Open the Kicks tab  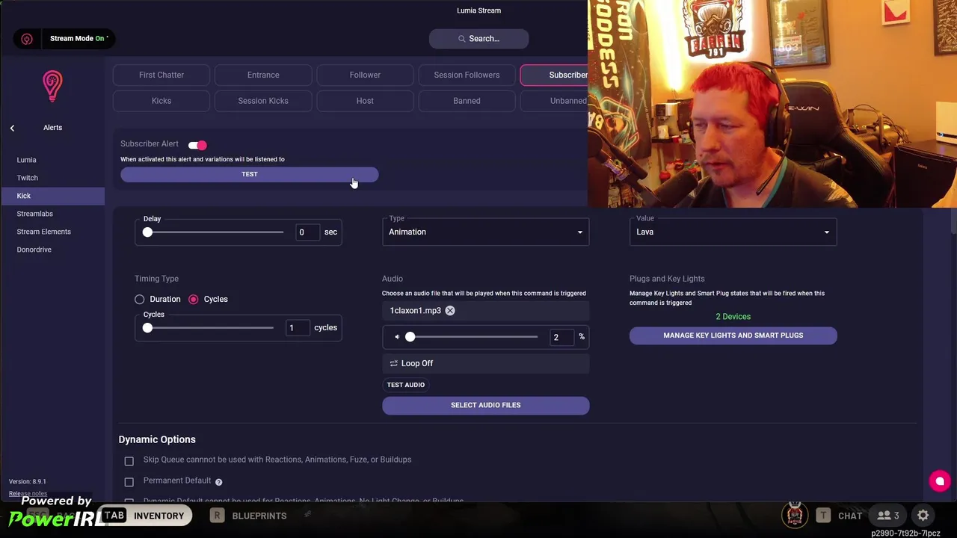[x=161, y=101]
